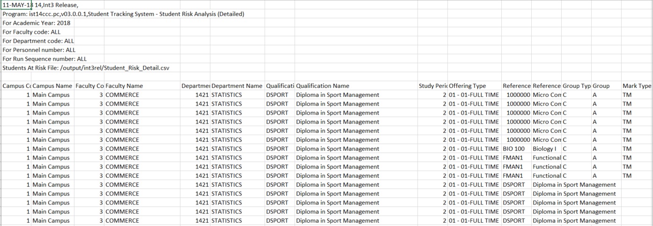This screenshot has height=226, width=653.
Task: Select the 'For Department code: ALL' cell
Action: point(16,41)
